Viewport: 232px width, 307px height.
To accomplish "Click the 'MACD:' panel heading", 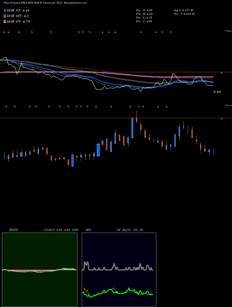I will coord(14,230).
